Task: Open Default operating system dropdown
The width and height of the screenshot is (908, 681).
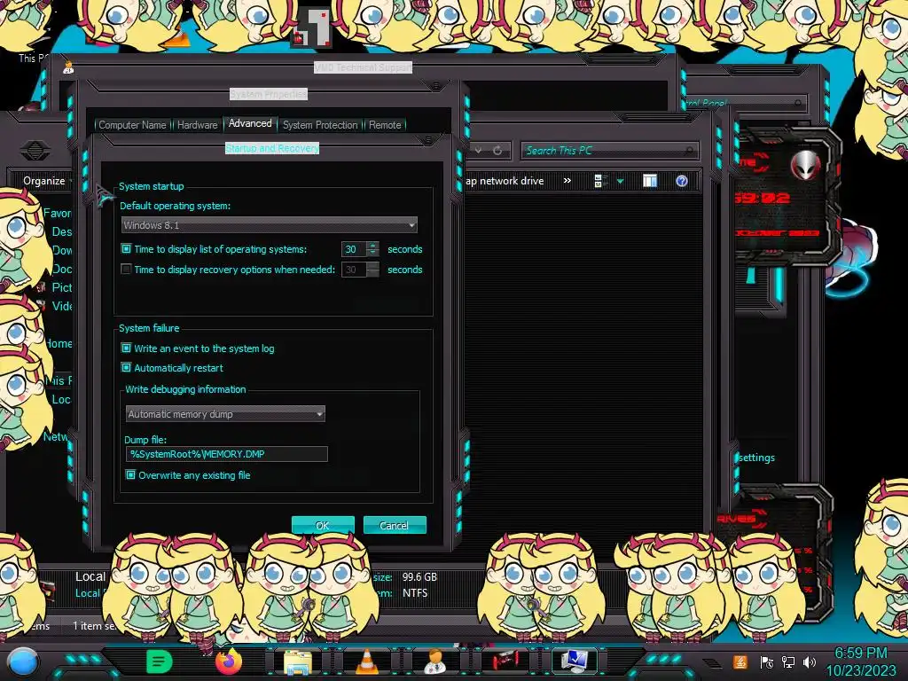Action: click(x=270, y=224)
